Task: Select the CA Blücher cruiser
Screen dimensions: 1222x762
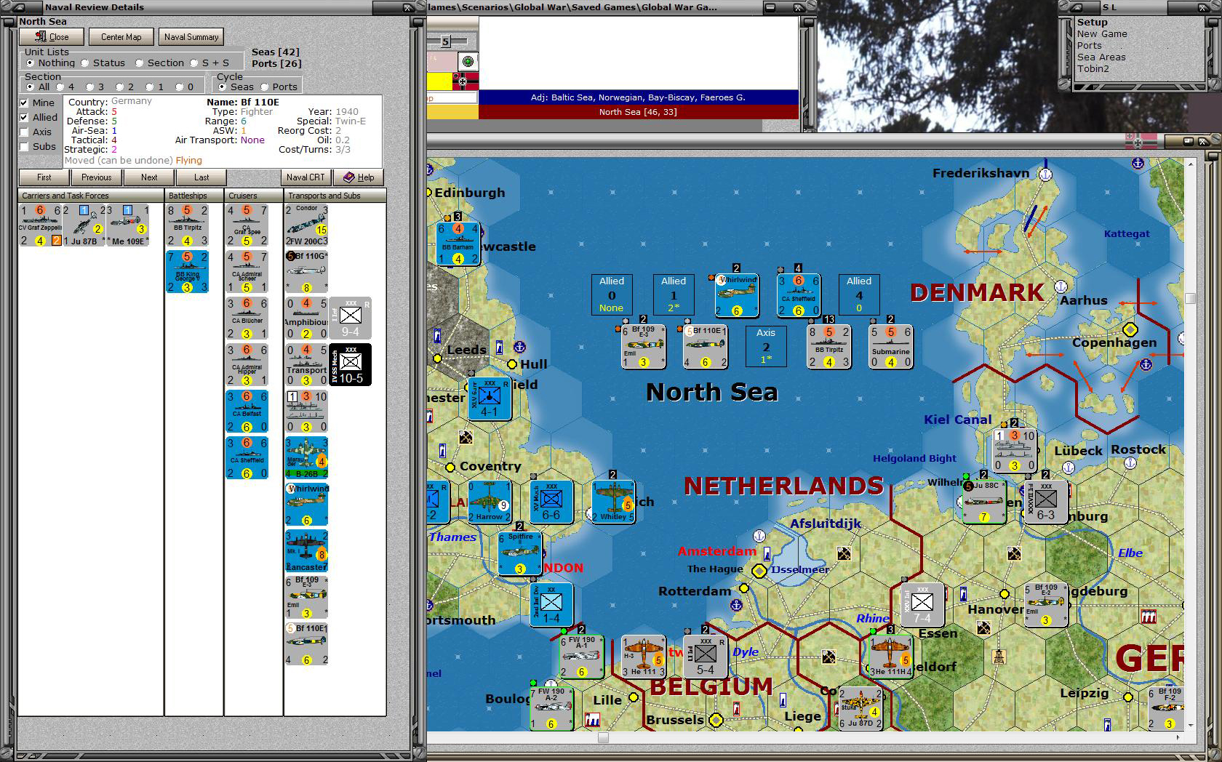Action: pos(247,318)
